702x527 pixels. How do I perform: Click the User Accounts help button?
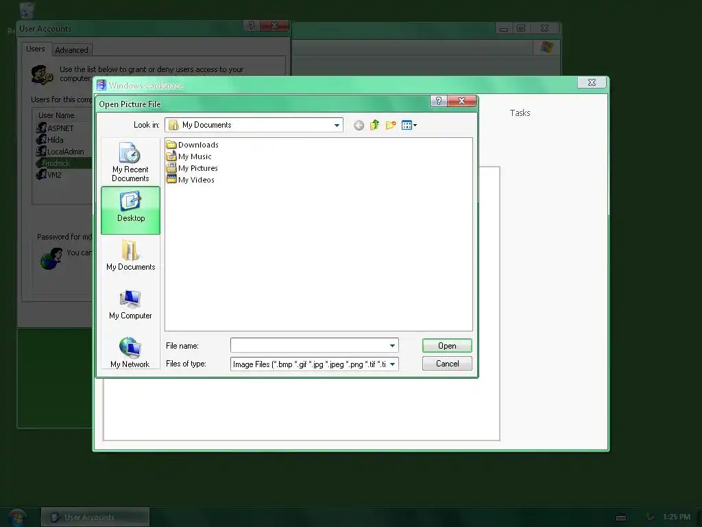click(x=251, y=25)
